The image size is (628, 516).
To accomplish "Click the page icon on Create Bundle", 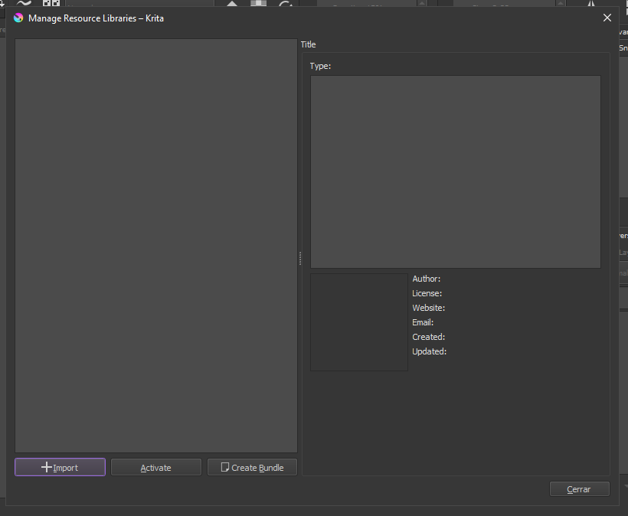I will (x=225, y=467).
